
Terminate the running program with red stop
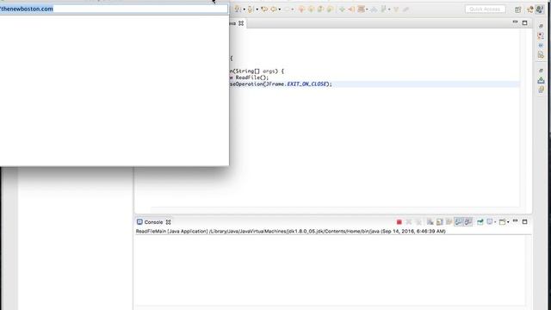pyautogui.click(x=399, y=222)
